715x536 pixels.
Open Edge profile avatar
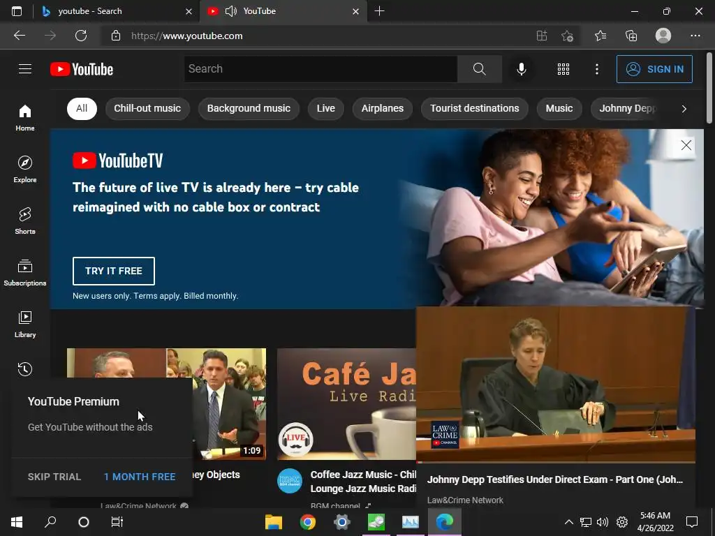[x=663, y=36]
